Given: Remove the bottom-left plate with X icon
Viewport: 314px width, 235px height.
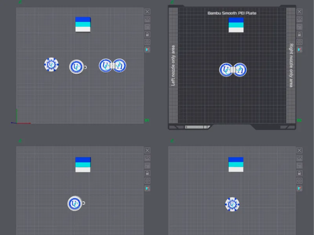Looking at the screenshot, I should tap(148, 150).
